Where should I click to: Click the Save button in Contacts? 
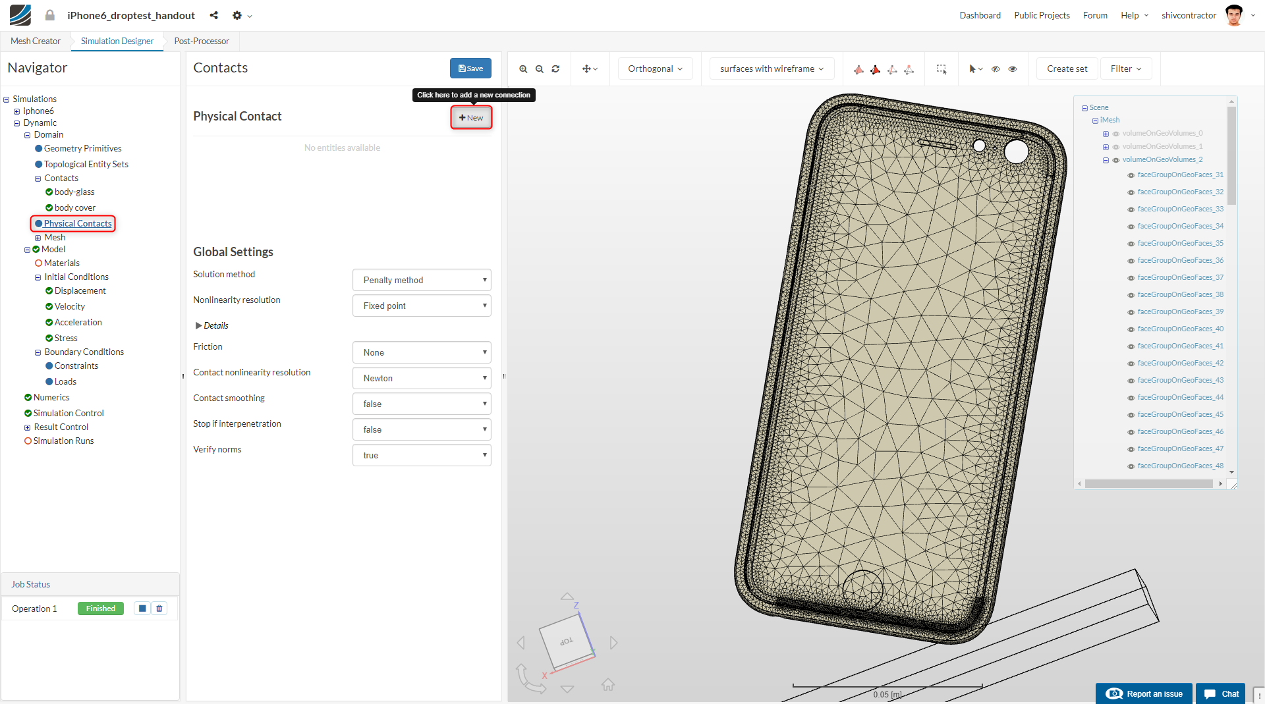click(470, 68)
